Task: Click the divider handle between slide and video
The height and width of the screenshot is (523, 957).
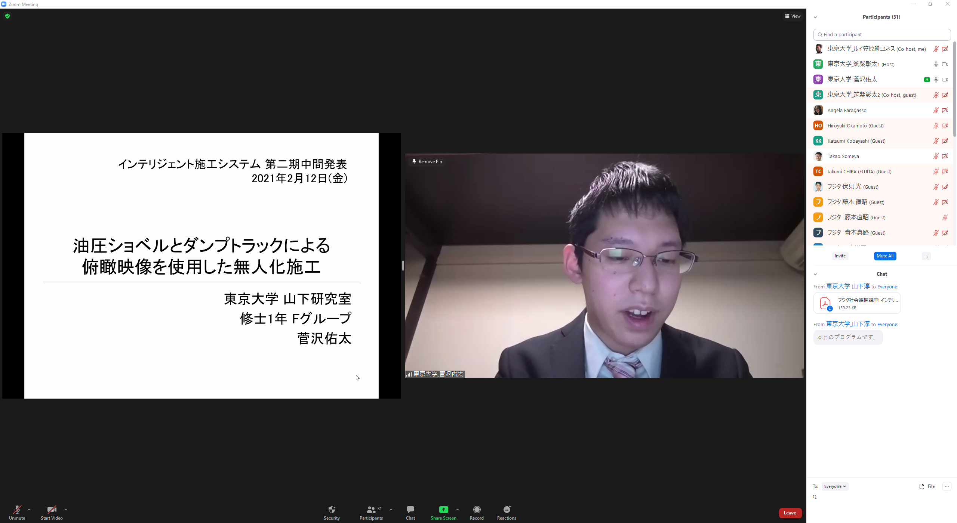Action: pos(403,266)
